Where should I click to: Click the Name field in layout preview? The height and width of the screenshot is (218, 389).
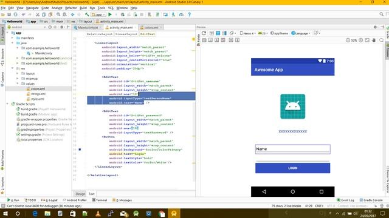(293, 150)
